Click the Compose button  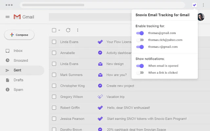click(x=19, y=35)
